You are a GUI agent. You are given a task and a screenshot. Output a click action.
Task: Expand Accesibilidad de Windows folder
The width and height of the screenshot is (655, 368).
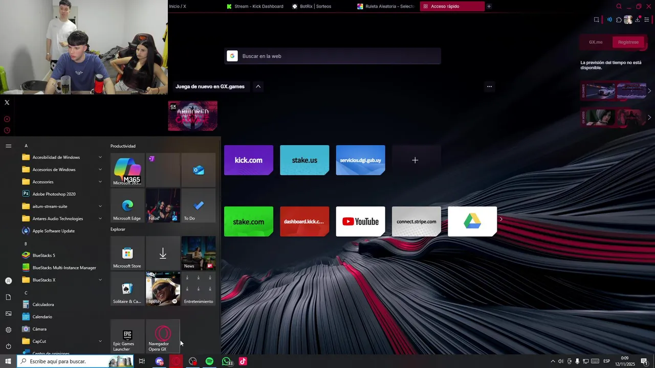[x=62, y=157]
